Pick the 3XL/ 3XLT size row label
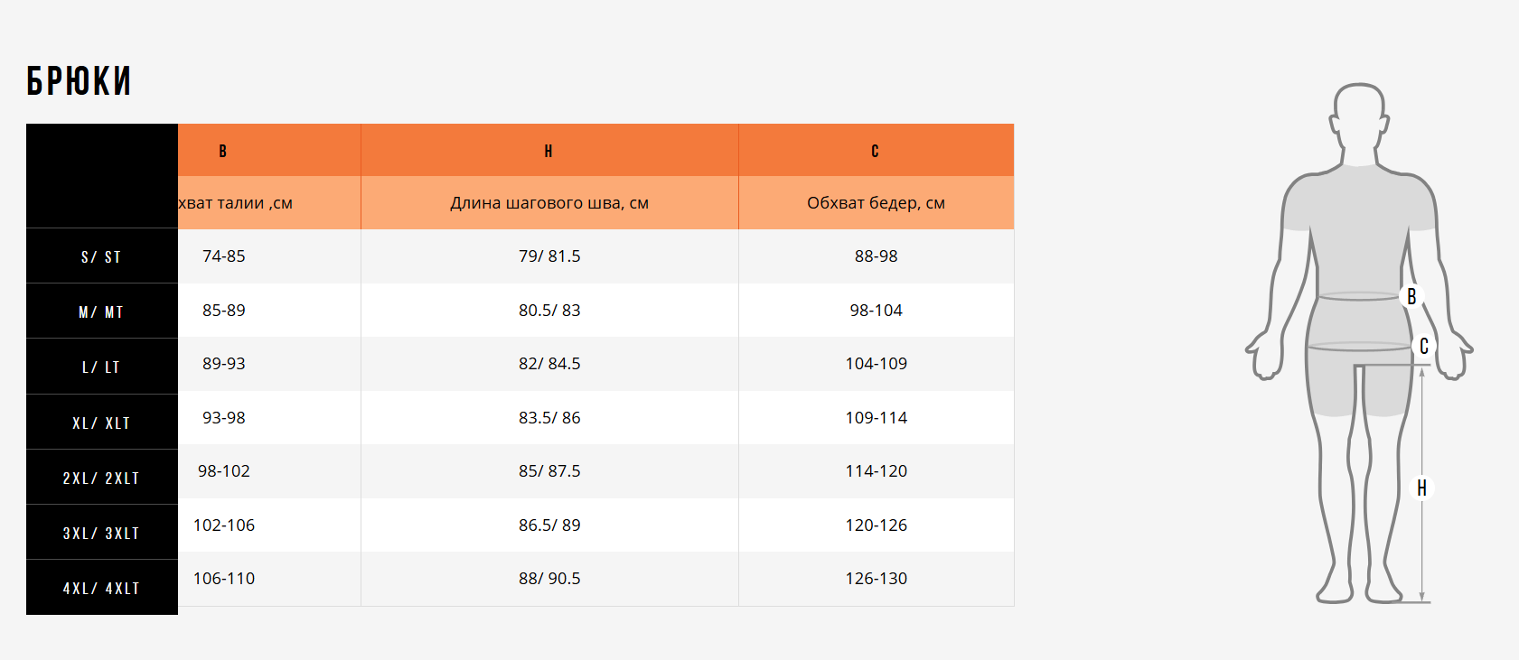1519x660 pixels. (x=101, y=534)
